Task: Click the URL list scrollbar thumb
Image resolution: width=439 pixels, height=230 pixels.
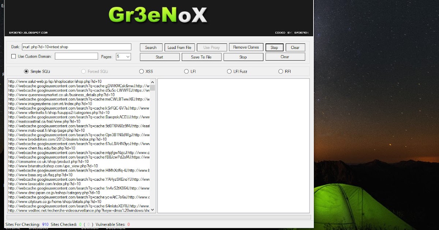Action: 153,88
